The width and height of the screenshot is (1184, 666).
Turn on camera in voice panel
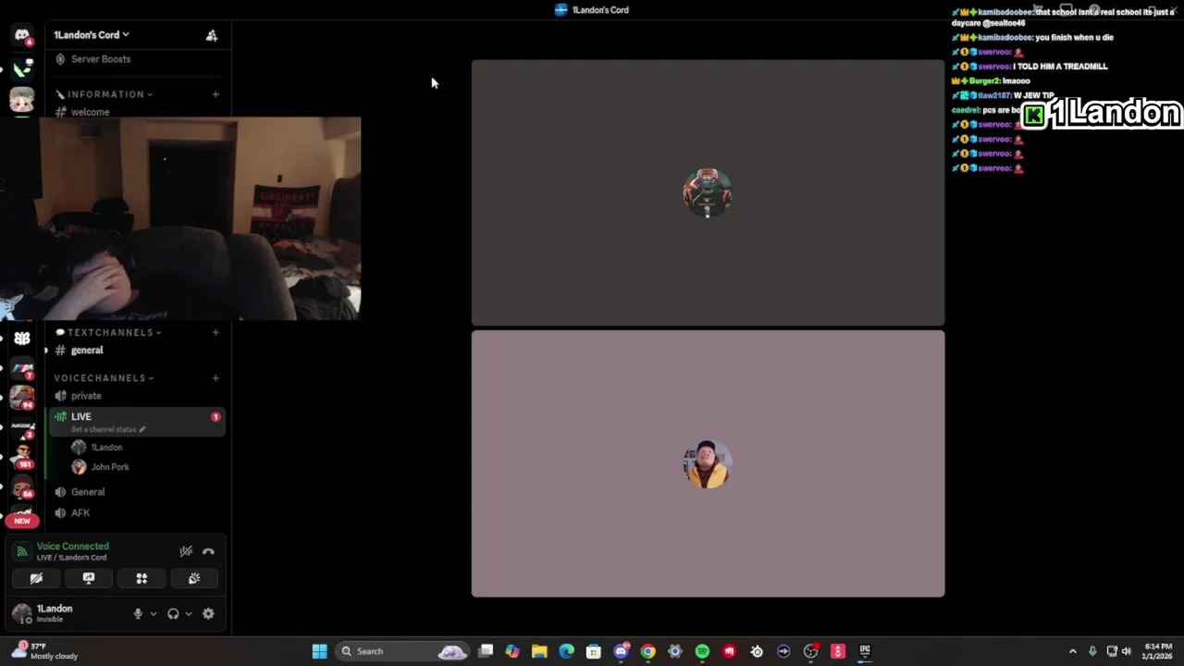(36, 578)
